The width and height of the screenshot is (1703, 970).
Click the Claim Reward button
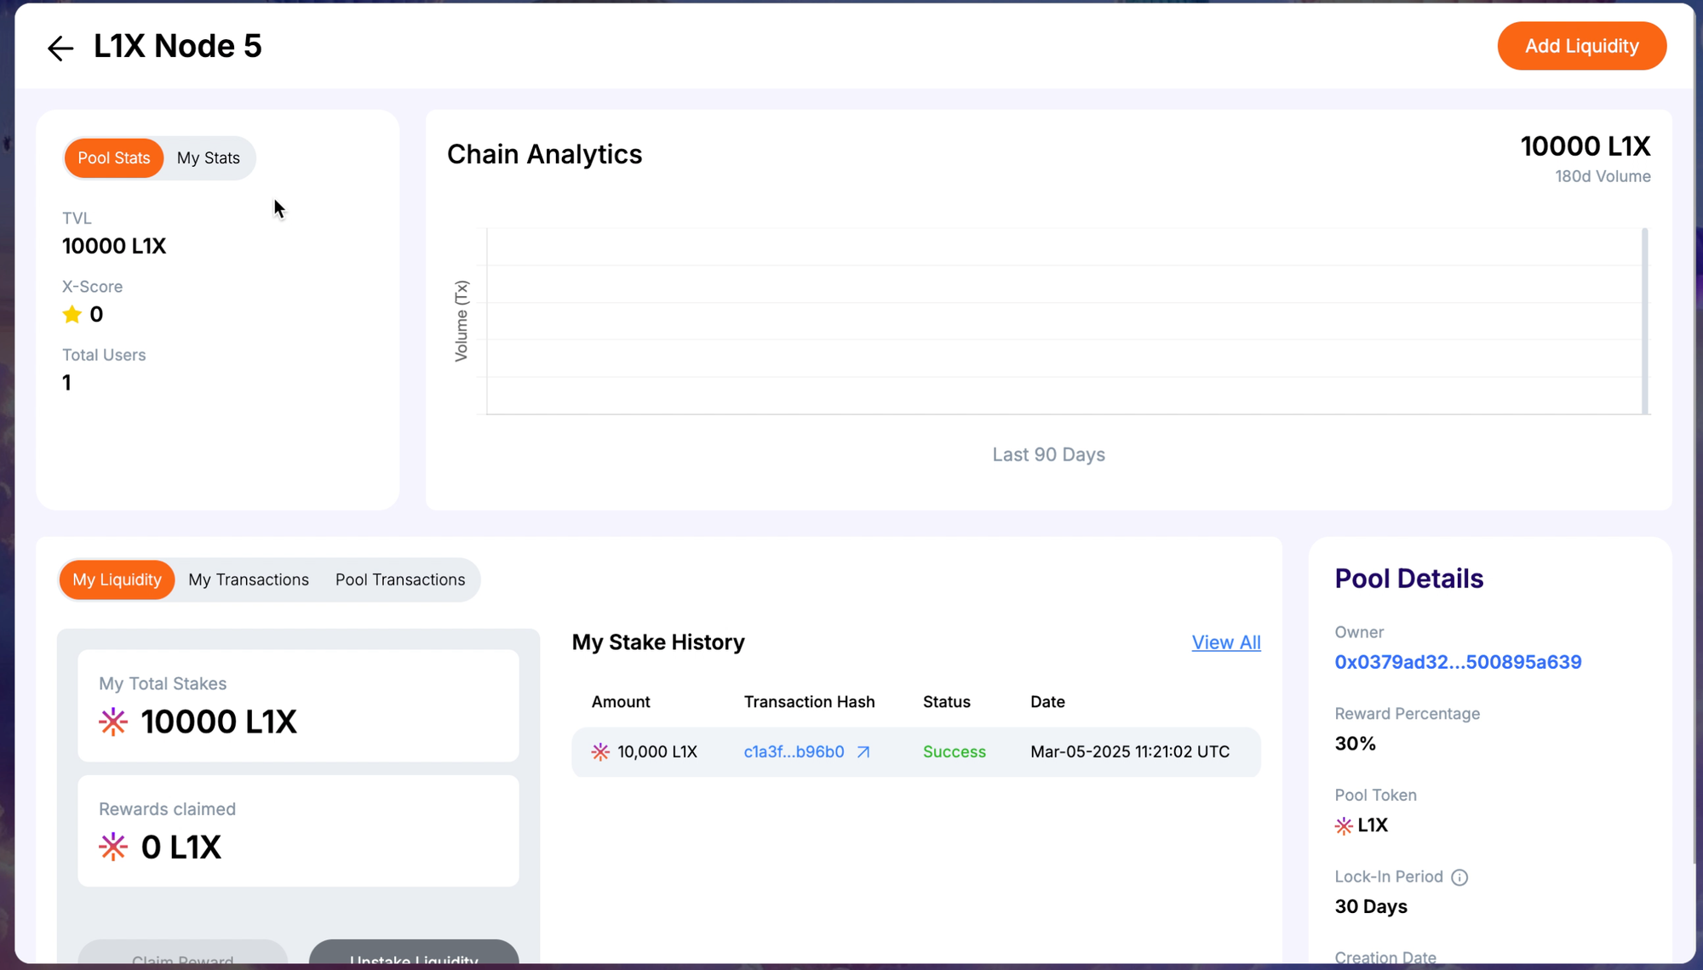(x=182, y=955)
